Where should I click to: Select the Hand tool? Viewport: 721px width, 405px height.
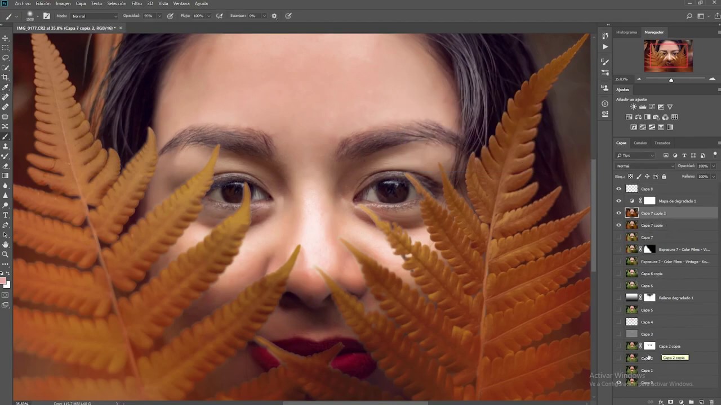6,245
